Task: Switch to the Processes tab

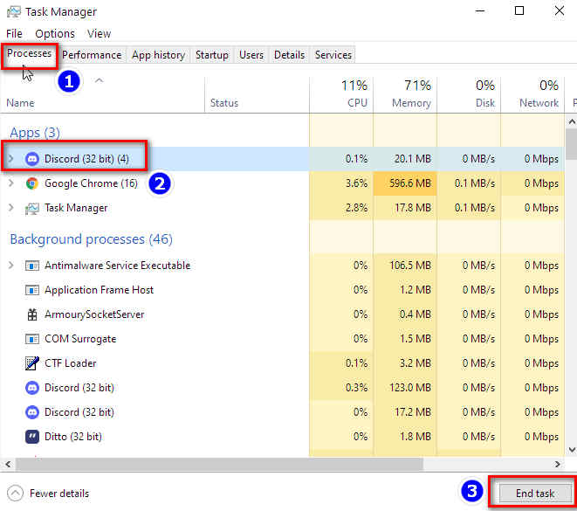Action: click(29, 54)
